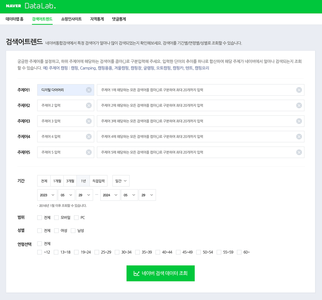Clear the 주제어 3 keywords field
The height and width of the screenshot is (300, 322).
point(299,121)
